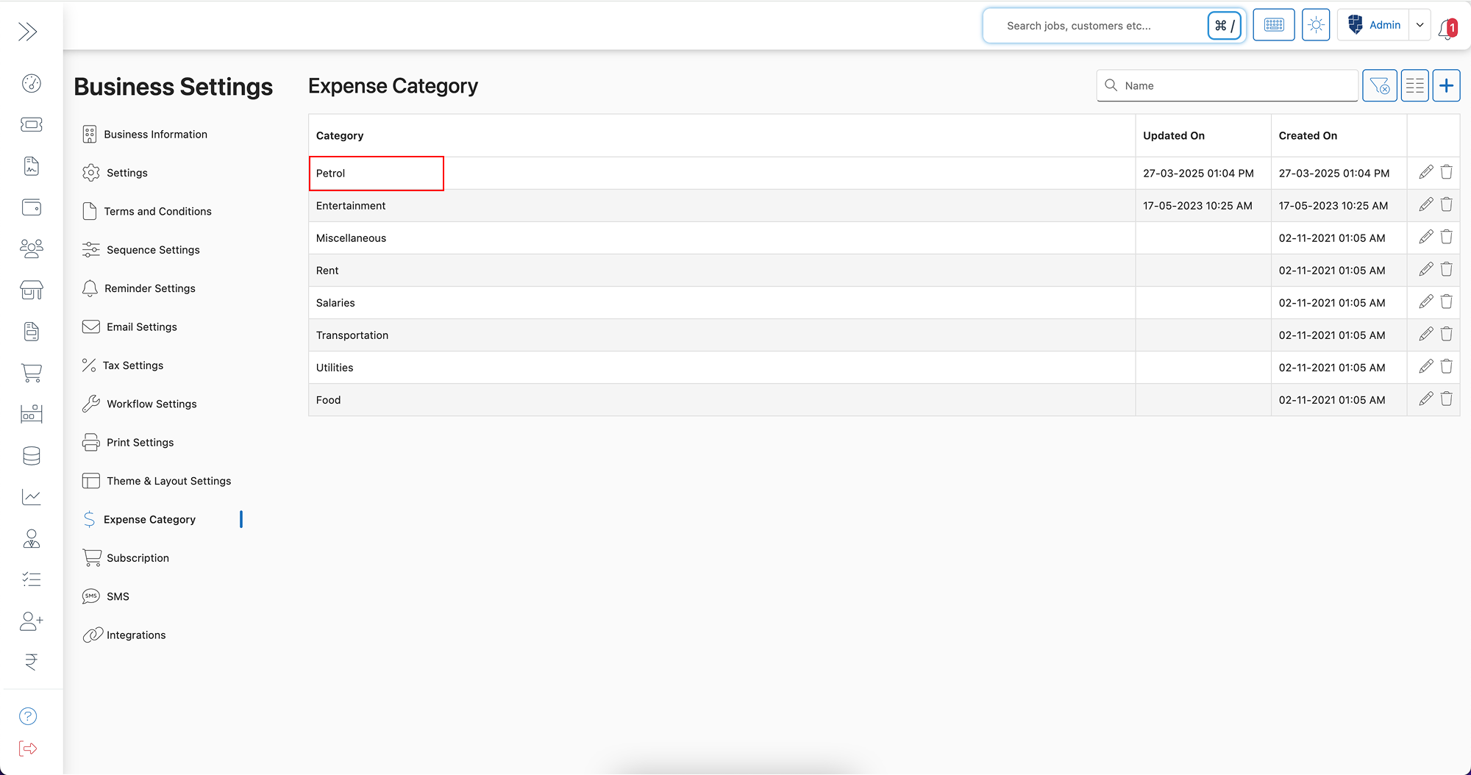This screenshot has height=775, width=1471.
Task: Edit the Petrol category
Action: click(x=1425, y=172)
